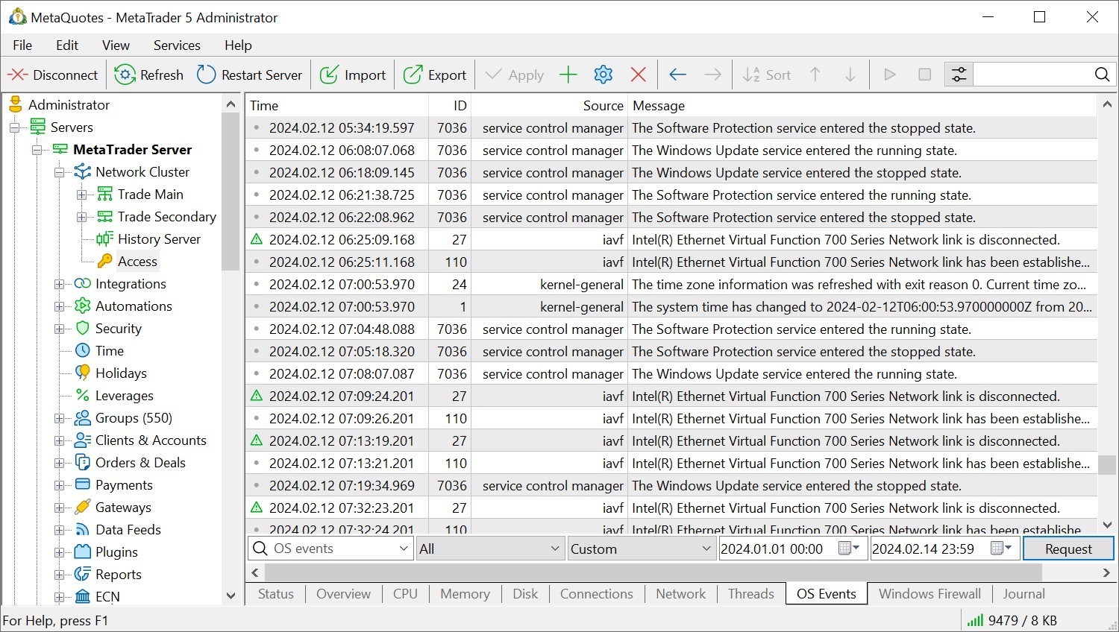Click the red X delete icon
Viewport: 1119px width, 632px height.
point(638,75)
